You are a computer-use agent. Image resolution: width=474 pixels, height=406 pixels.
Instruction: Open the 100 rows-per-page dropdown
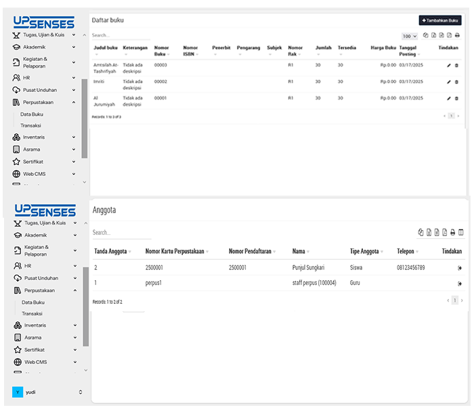coord(410,37)
